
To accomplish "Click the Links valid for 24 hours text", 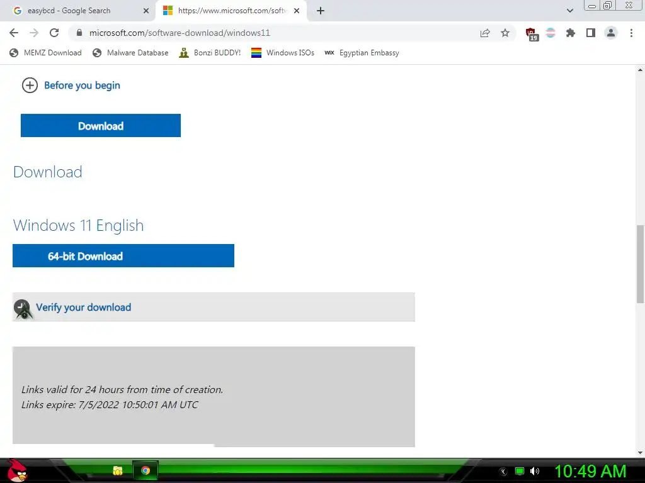I will coord(122,390).
